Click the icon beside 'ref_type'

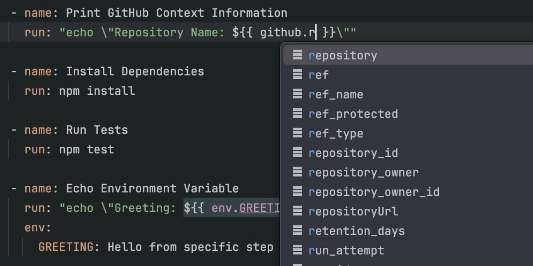tap(297, 133)
